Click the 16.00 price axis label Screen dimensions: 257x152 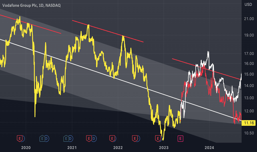click(249, 64)
